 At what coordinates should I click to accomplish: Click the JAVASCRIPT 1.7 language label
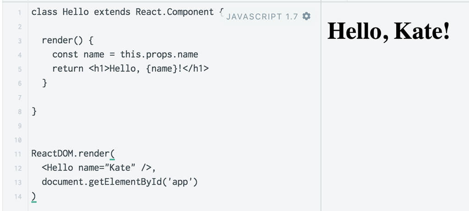pos(262,17)
